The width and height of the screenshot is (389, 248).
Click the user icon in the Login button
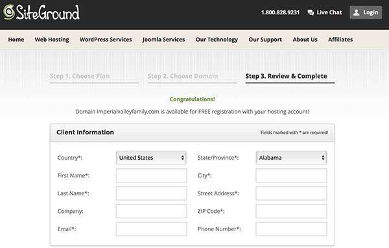356,12
